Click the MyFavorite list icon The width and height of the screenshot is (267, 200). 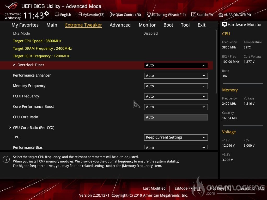pyautogui.click(x=79, y=15)
